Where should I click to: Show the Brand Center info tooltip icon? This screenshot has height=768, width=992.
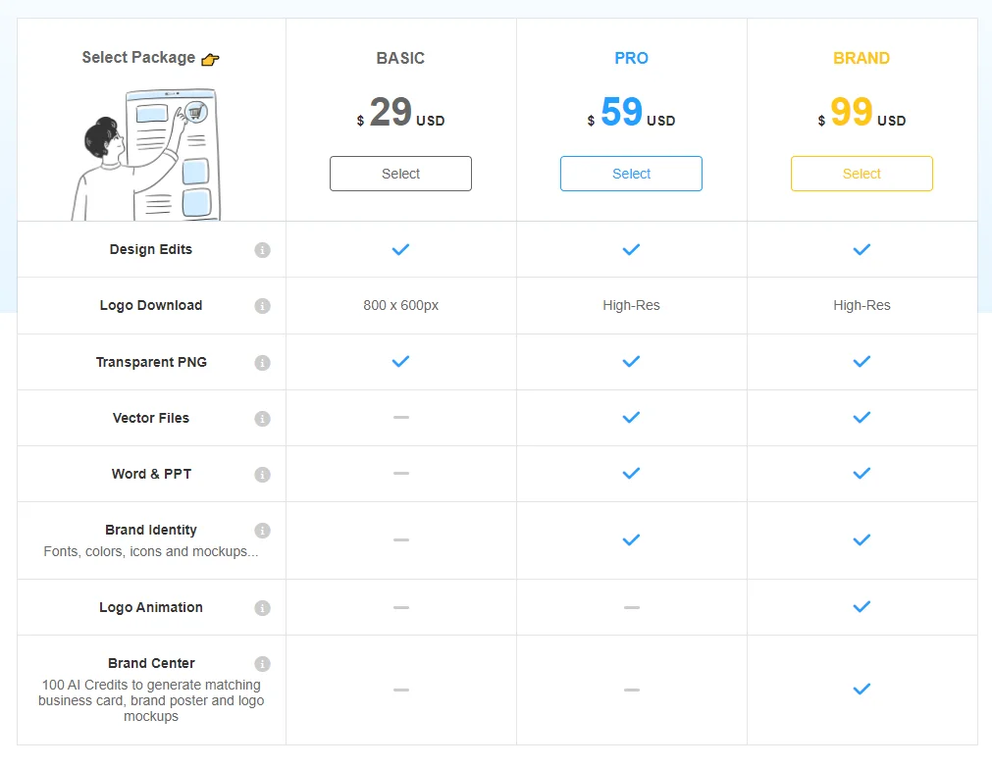click(263, 664)
